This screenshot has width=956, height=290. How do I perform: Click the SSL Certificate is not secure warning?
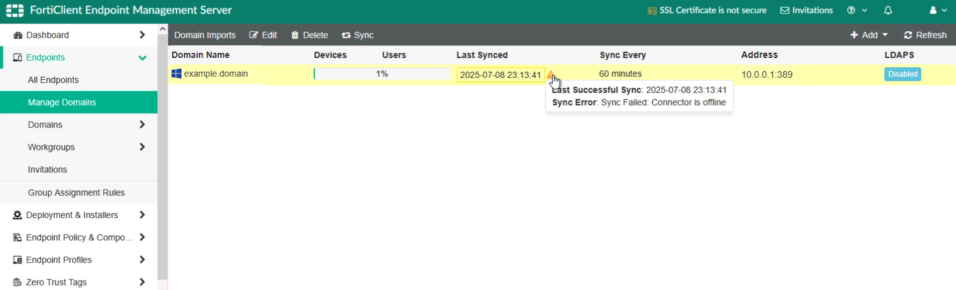(x=707, y=10)
